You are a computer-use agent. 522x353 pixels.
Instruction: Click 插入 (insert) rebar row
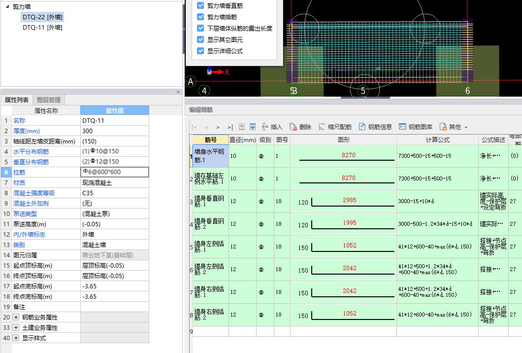pos(272,127)
